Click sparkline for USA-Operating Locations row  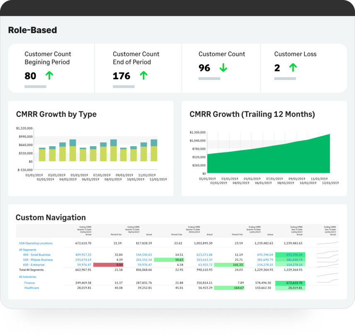[327, 243]
